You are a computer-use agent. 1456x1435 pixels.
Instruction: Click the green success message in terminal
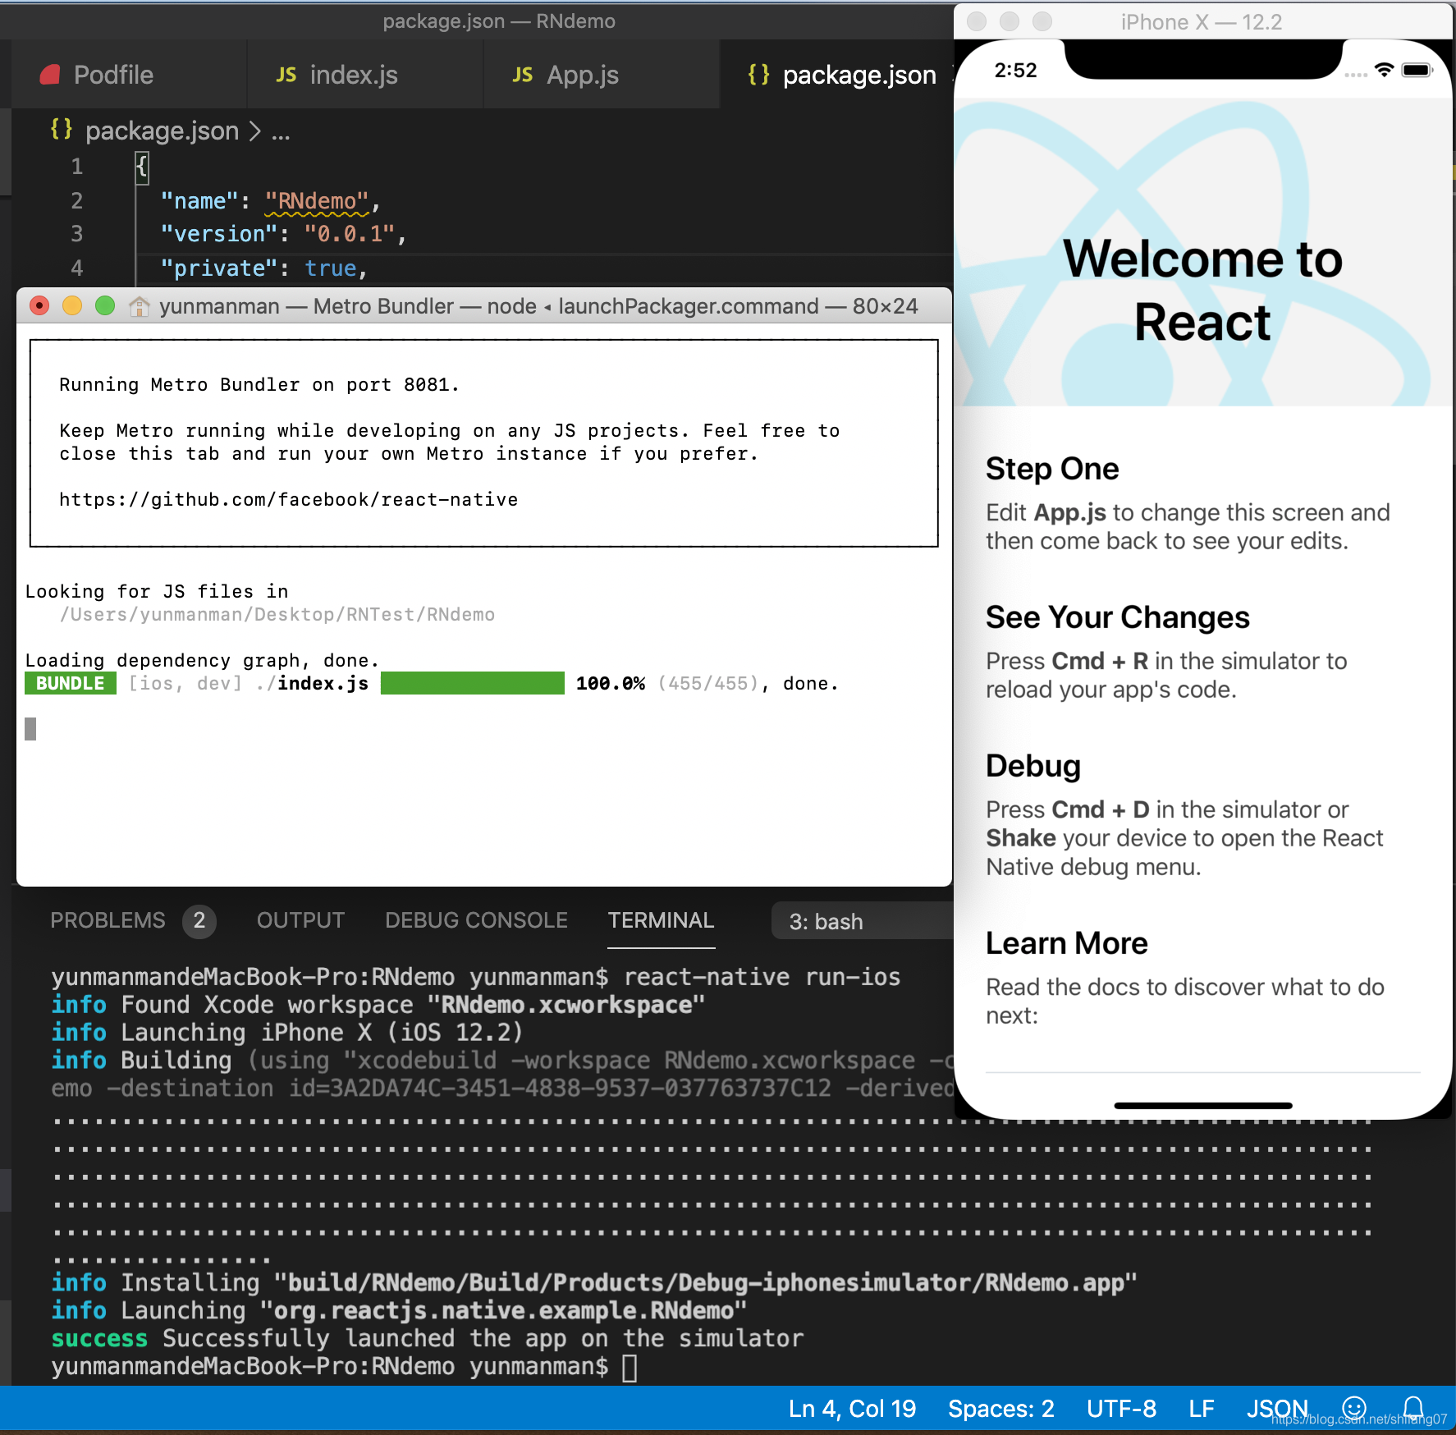[x=428, y=1338]
